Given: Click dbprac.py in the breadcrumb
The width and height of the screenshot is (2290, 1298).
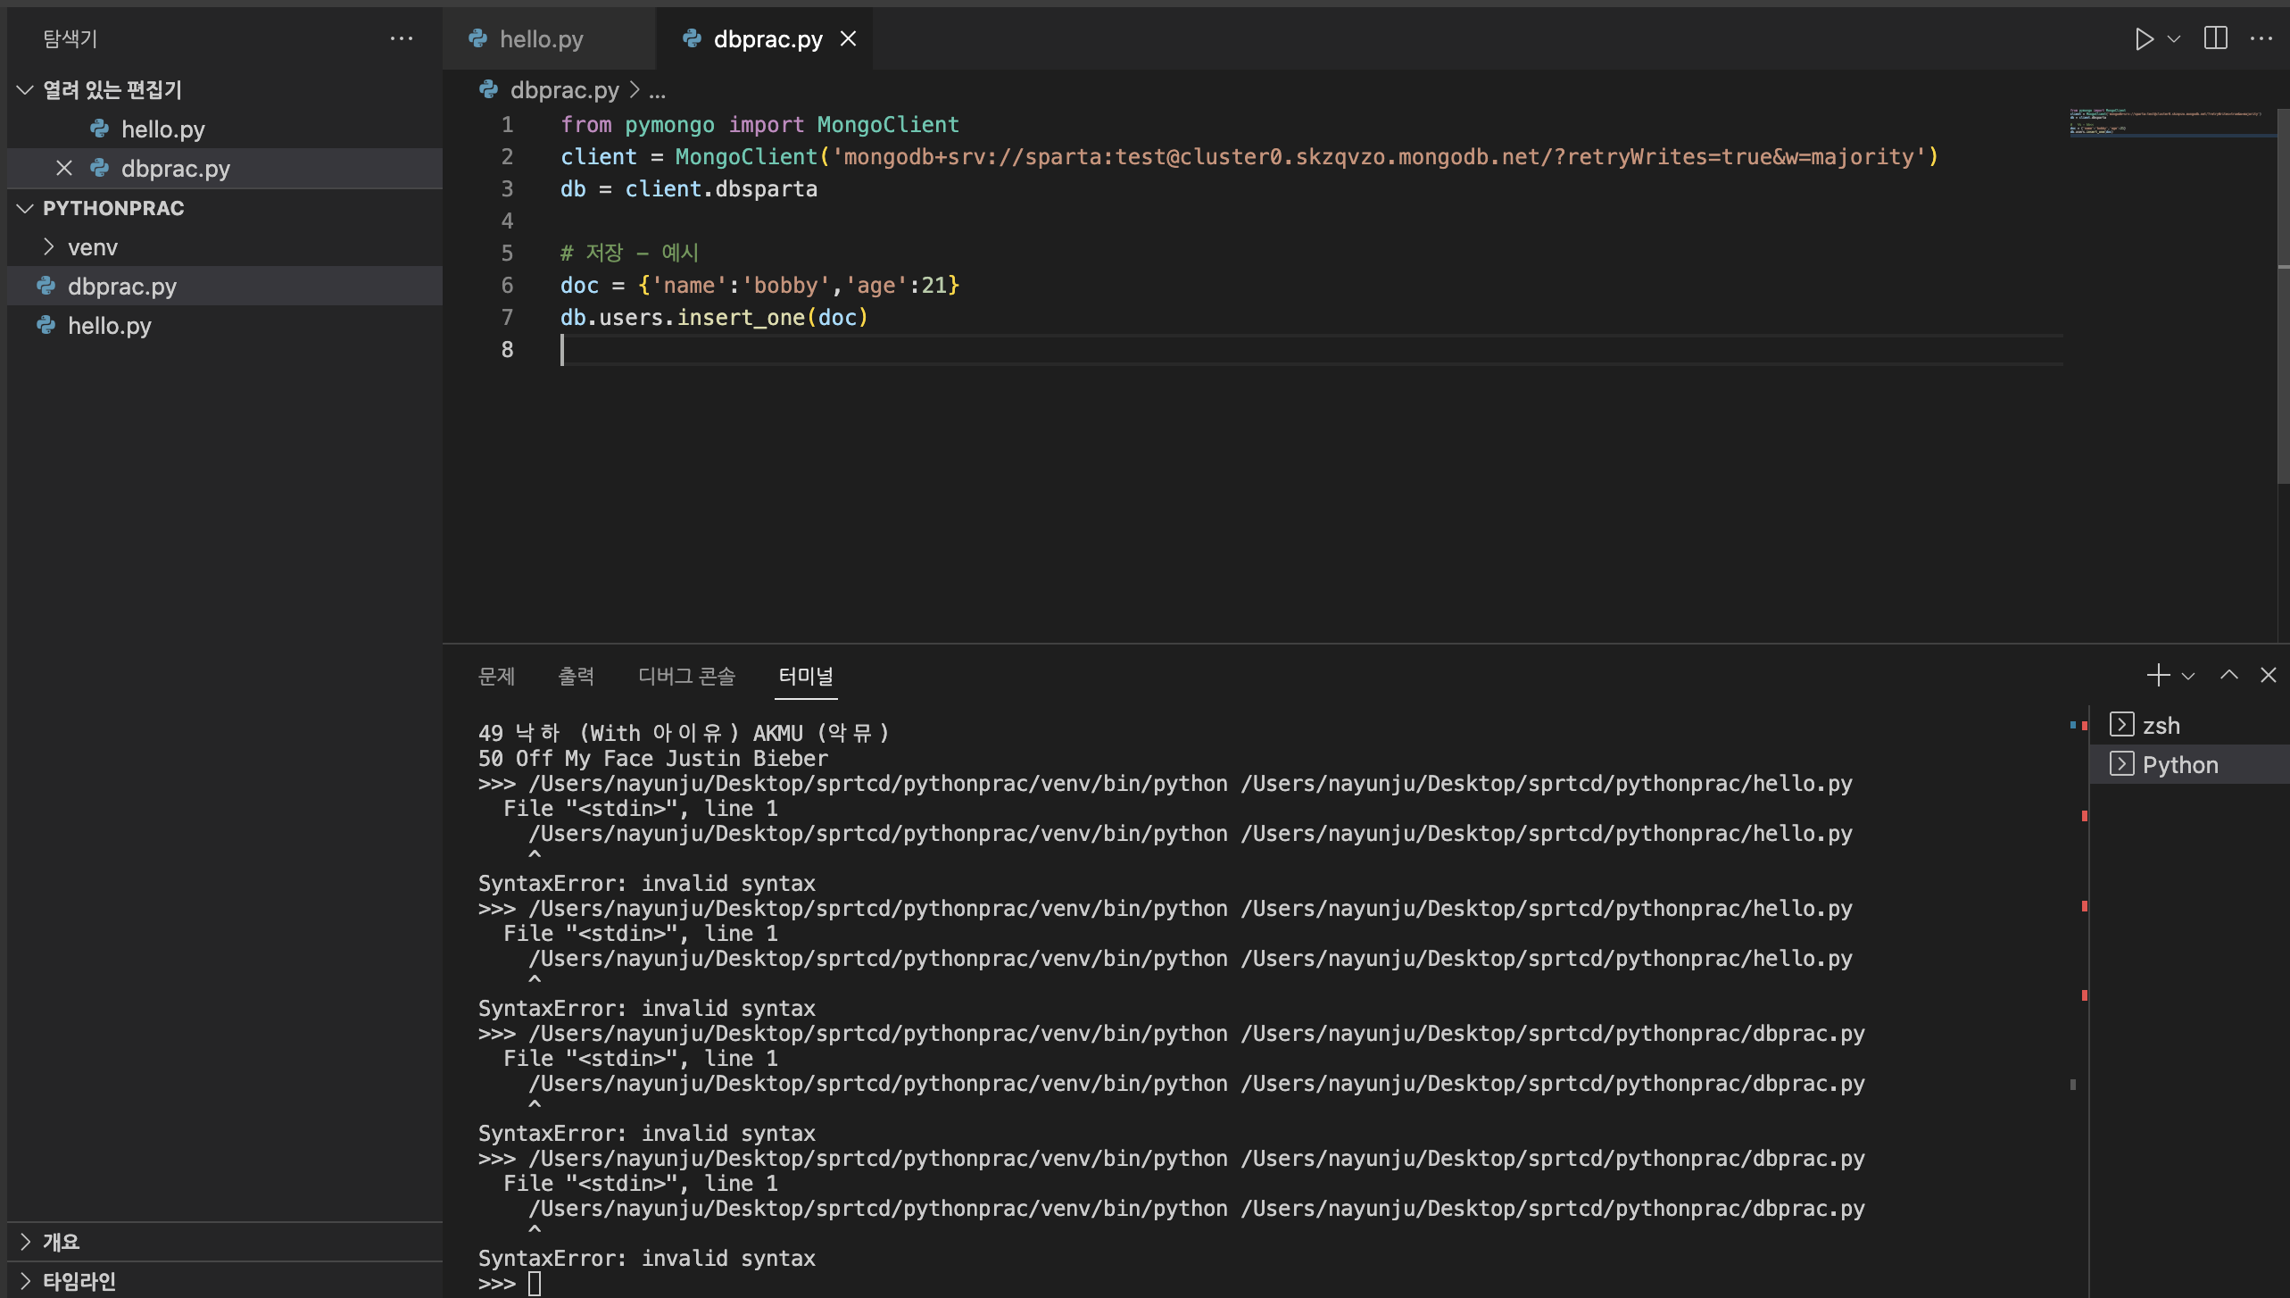Looking at the screenshot, I should 564,90.
